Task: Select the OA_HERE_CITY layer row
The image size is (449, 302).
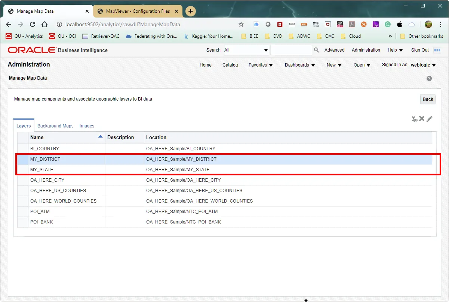Action: [47, 180]
